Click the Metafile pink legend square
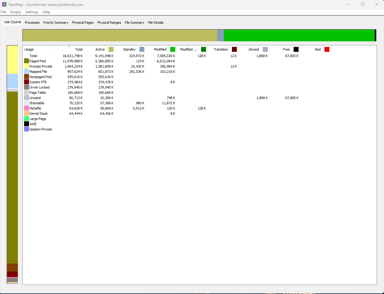The image size is (384, 294). click(x=26, y=108)
